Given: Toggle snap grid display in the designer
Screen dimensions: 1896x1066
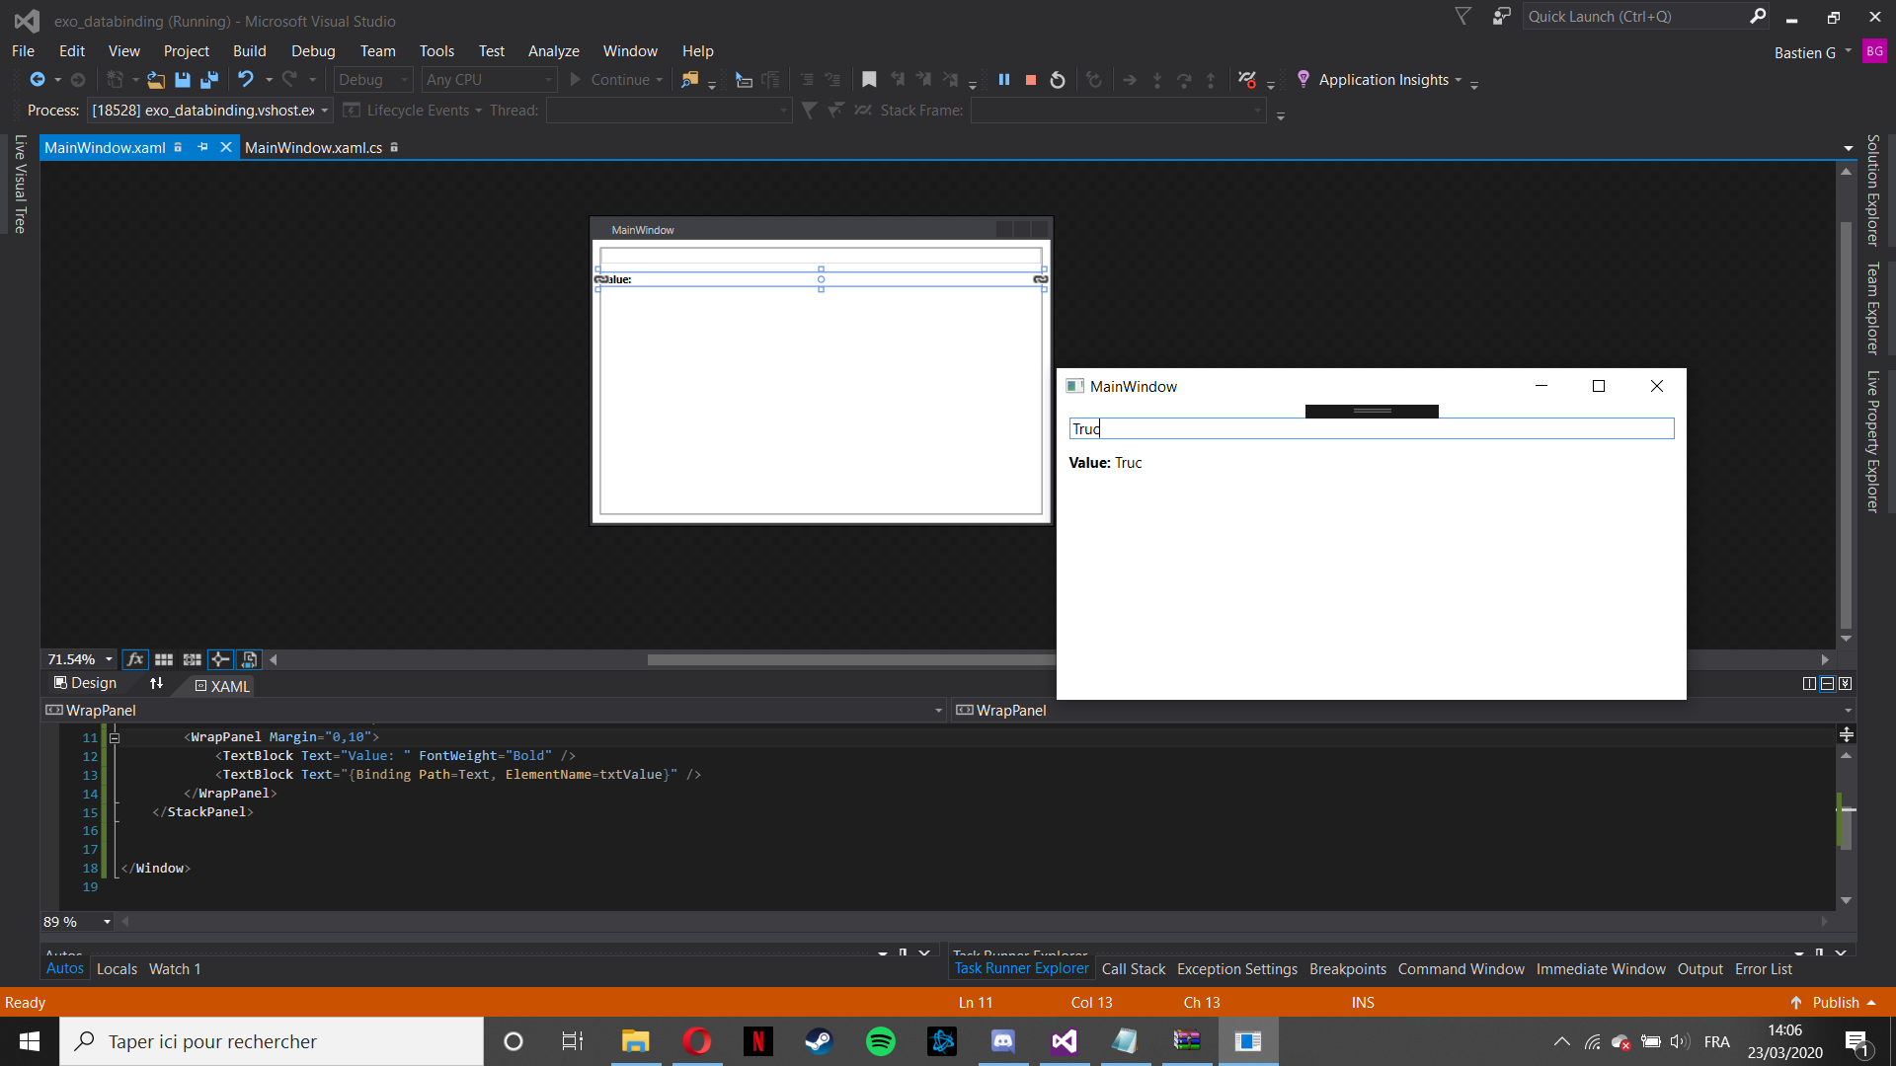Looking at the screenshot, I should coord(164,659).
